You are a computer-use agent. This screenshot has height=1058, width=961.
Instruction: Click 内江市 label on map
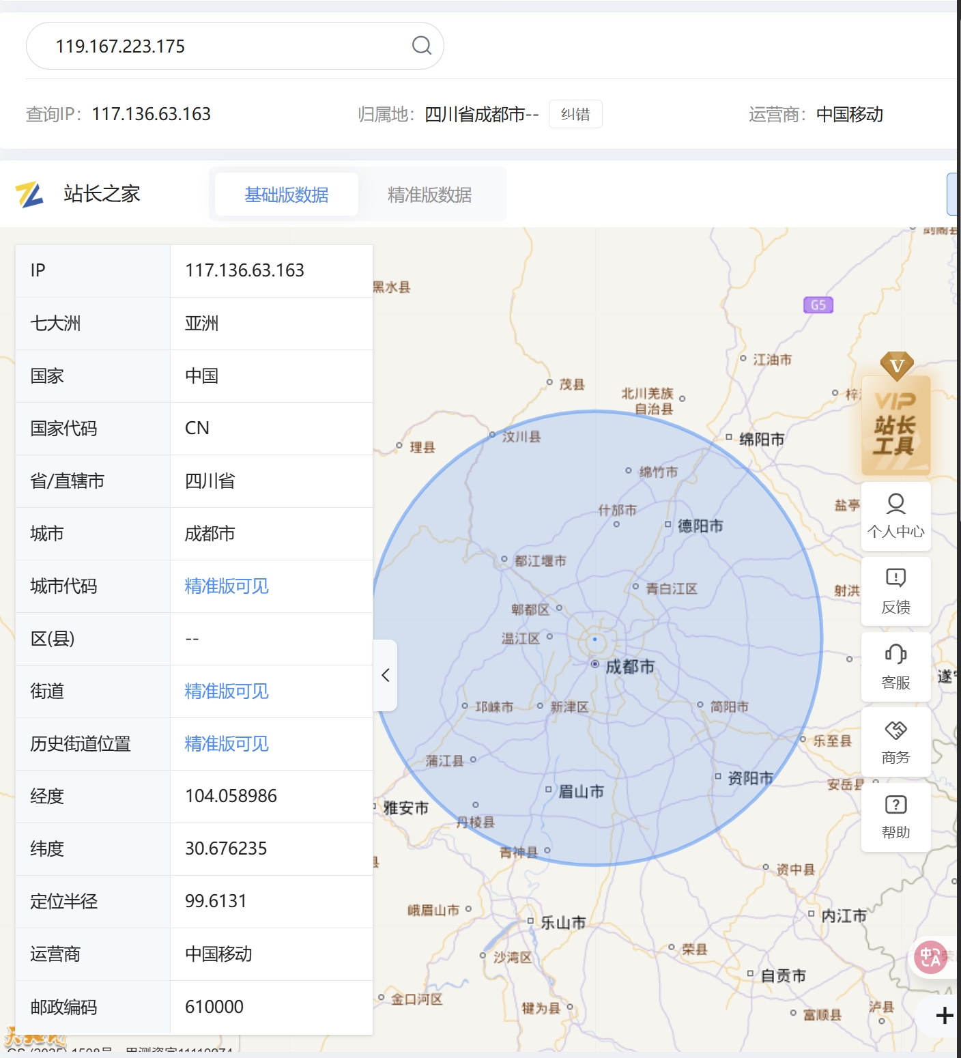pyautogui.click(x=844, y=916)
